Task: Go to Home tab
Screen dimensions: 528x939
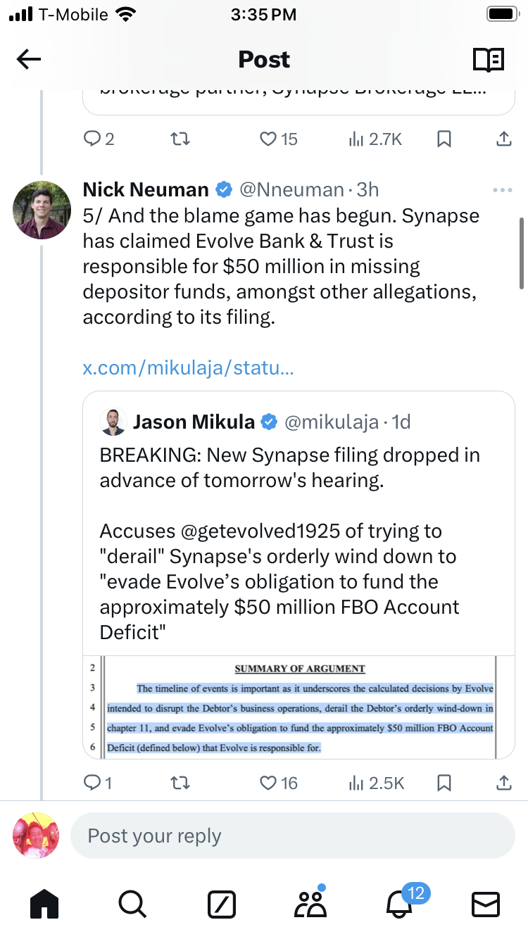Action: pos(45,904)
